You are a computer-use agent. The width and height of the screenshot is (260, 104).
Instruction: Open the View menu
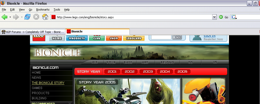coord(22,10)
